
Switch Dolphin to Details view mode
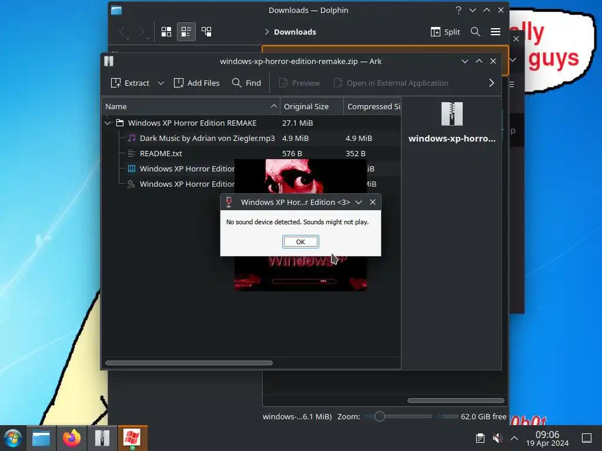(206, 32)
